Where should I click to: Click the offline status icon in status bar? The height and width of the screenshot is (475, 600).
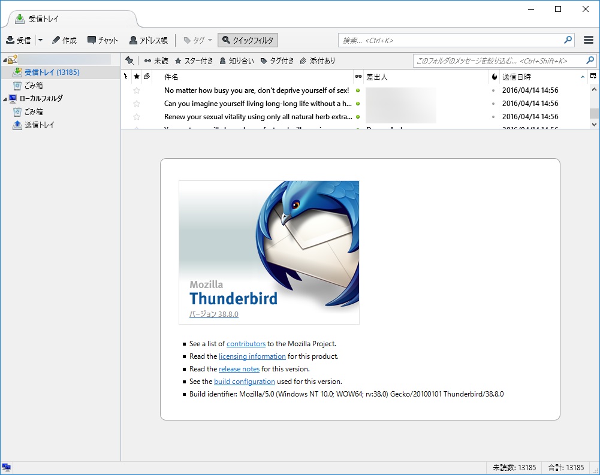[x=8, y=467]
